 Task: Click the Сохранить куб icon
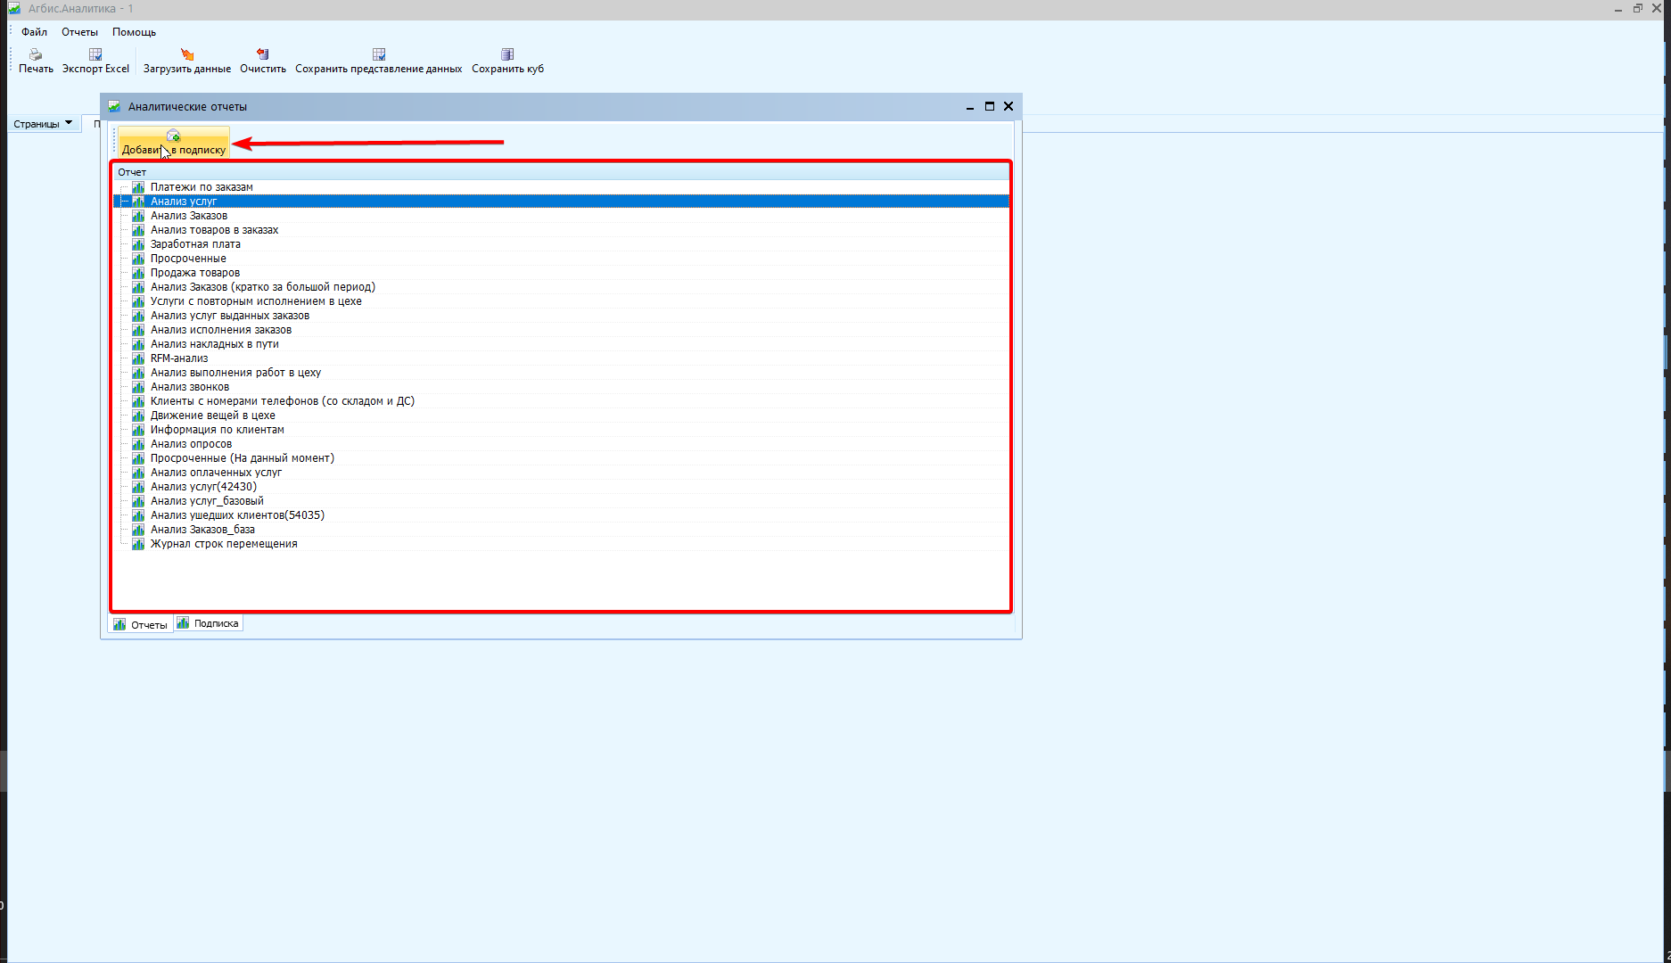507,54
